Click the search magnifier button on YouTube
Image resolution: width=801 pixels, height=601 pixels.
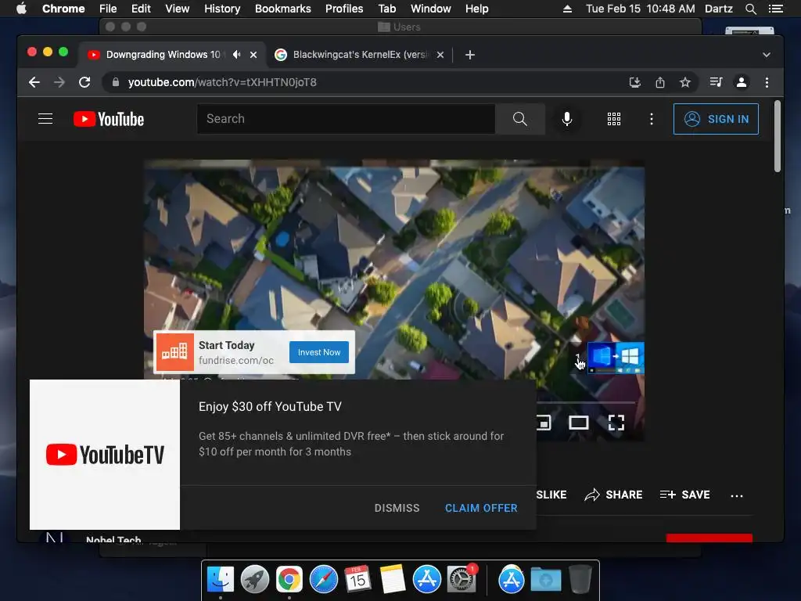(519, 119)
